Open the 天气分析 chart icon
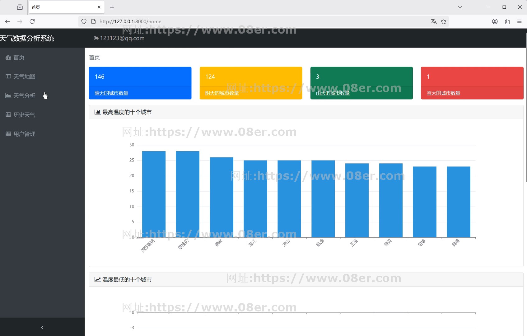 point(8,96)
